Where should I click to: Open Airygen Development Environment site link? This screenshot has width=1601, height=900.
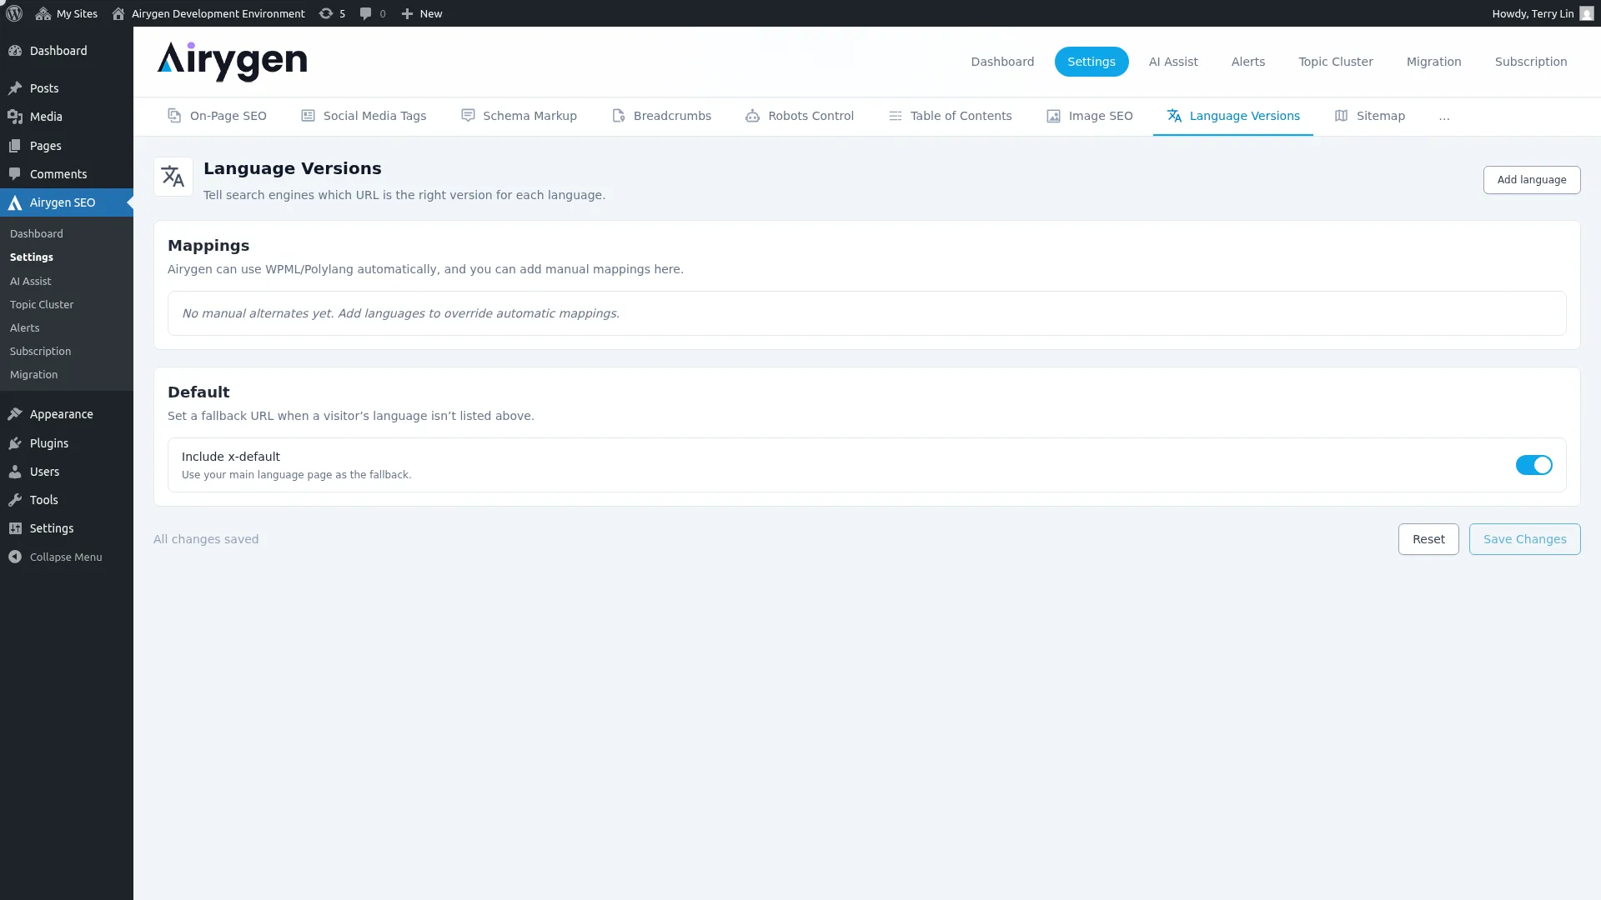(208, 13)
